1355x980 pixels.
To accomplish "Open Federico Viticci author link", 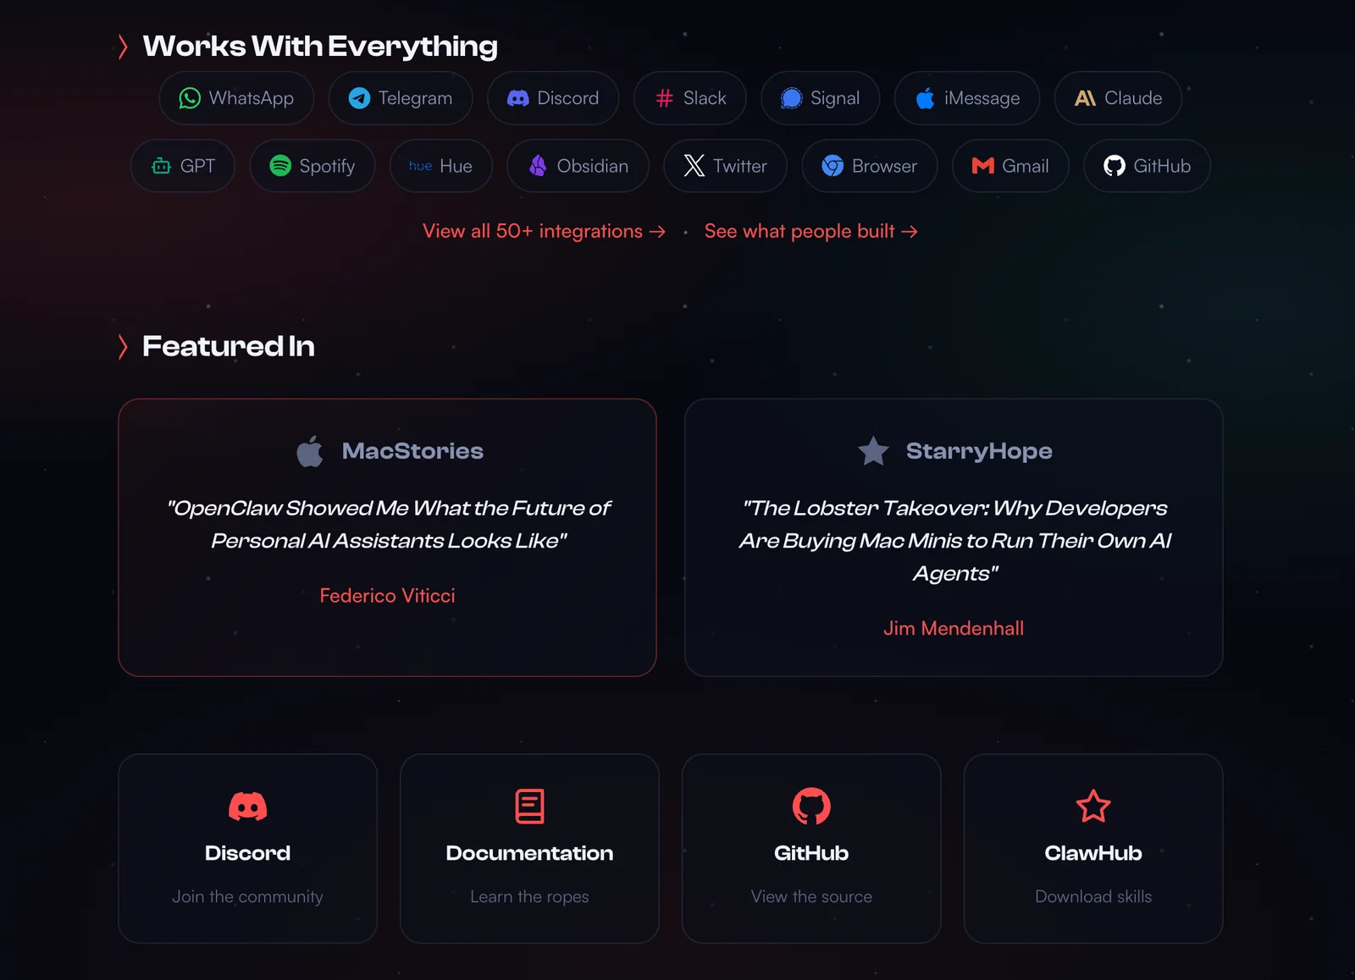I will coord(387,596).
